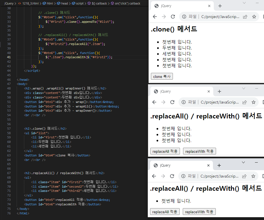The height and width of the screenshot is (220, 264).
Task: Click back arrow in top clone() browser window
Action: click(155, 17)
